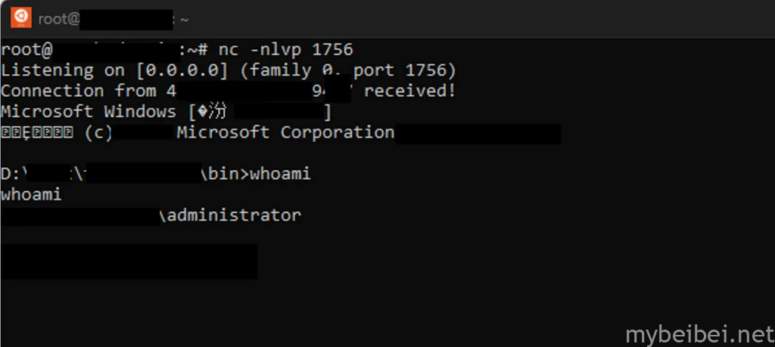The image size is (775, 347).
Task: Click the "\administrator" result text
Action: [x=230, y=215]
